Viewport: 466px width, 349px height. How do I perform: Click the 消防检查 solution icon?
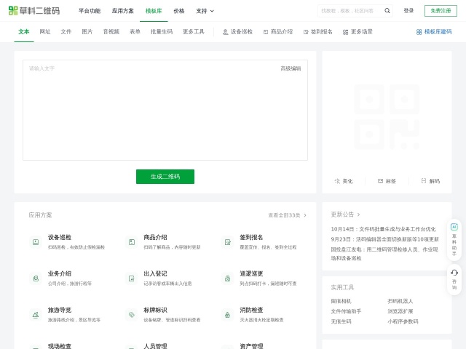[x=228, y=315]
